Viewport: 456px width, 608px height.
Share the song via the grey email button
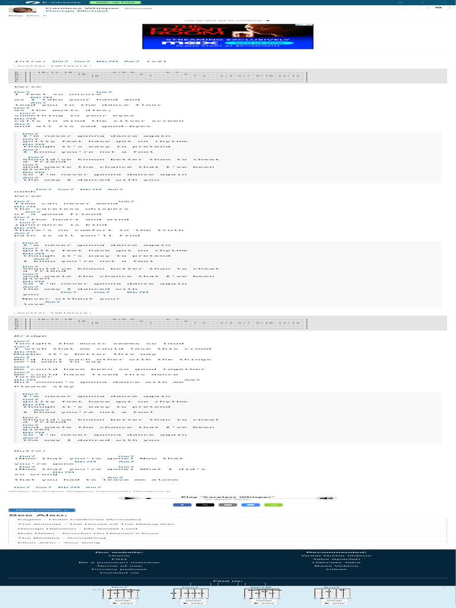click(227, 505)
